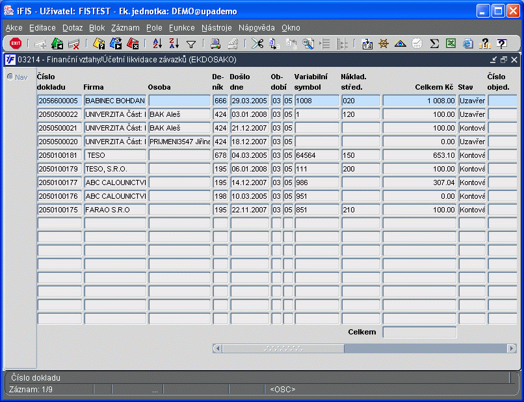Restore the inner EKDOSAKO form window
The width and height of the screenshot is (524, 402).
[504, 60]
